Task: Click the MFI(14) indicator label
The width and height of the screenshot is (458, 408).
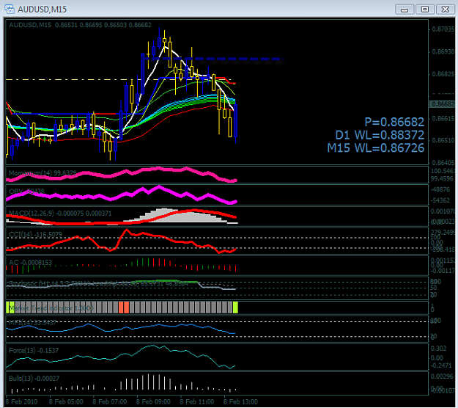Action: (x=33, y=322)
